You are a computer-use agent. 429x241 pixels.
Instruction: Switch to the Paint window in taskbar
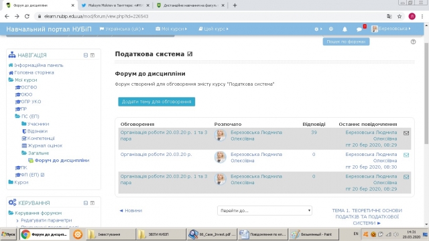coord(314,234)
